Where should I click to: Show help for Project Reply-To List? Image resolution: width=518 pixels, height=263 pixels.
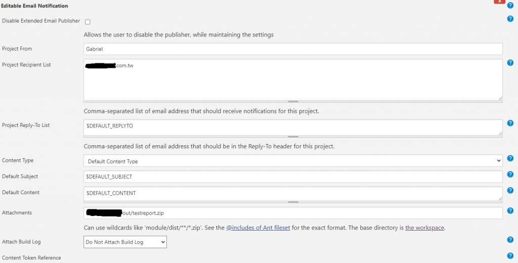510,123
